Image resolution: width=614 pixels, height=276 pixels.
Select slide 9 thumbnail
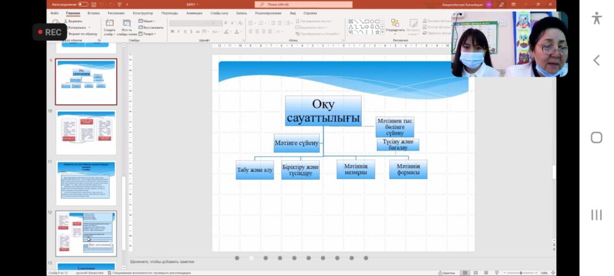(x=86, y=82)
